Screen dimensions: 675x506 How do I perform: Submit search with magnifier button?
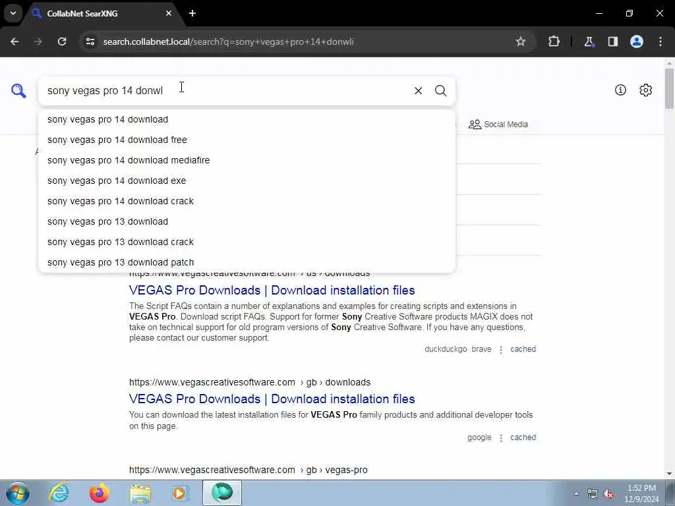click(x=440, y=91)
